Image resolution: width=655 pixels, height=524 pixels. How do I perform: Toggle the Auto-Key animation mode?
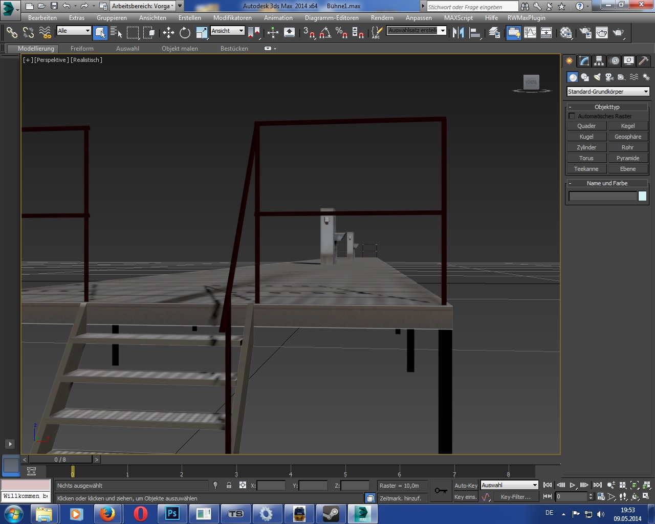tap(466, 486)
